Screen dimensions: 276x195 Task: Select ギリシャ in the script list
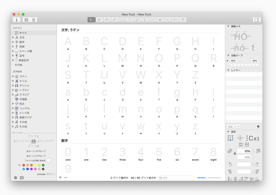pyautogui.click(x=34, y=86)
